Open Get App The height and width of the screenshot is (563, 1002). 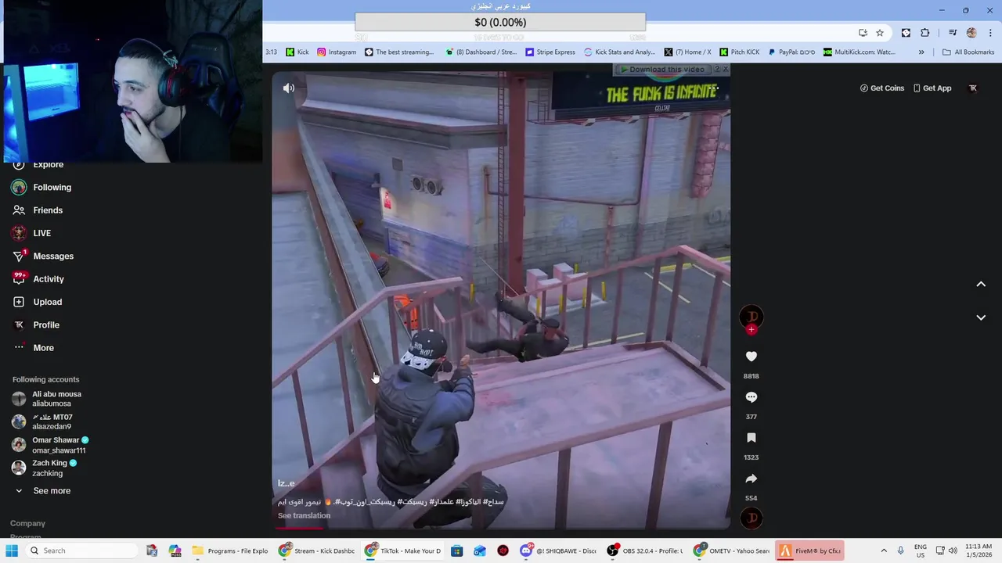point(932,88)
